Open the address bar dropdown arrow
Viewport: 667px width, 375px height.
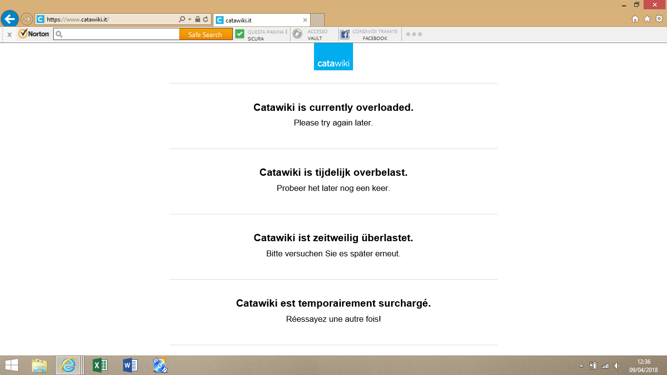(x=190, y=20)
